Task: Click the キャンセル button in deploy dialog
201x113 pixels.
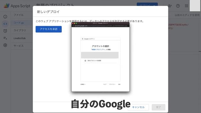Action: click(138, 107)
